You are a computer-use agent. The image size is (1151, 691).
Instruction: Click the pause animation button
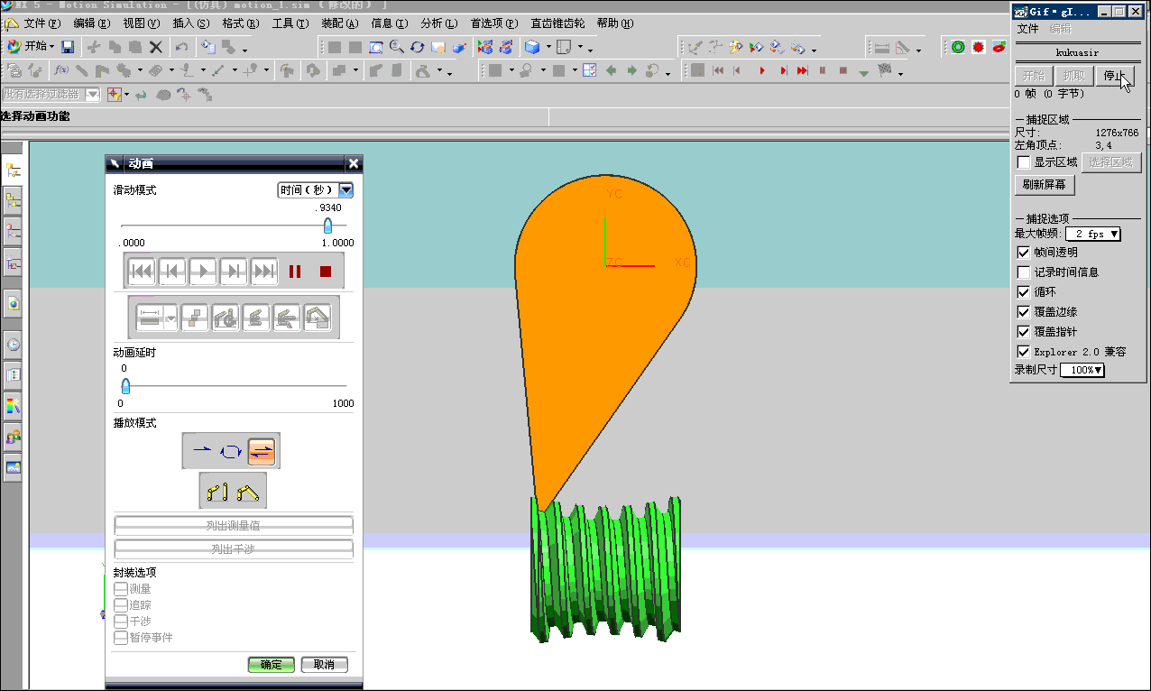[x=295, y=271]
